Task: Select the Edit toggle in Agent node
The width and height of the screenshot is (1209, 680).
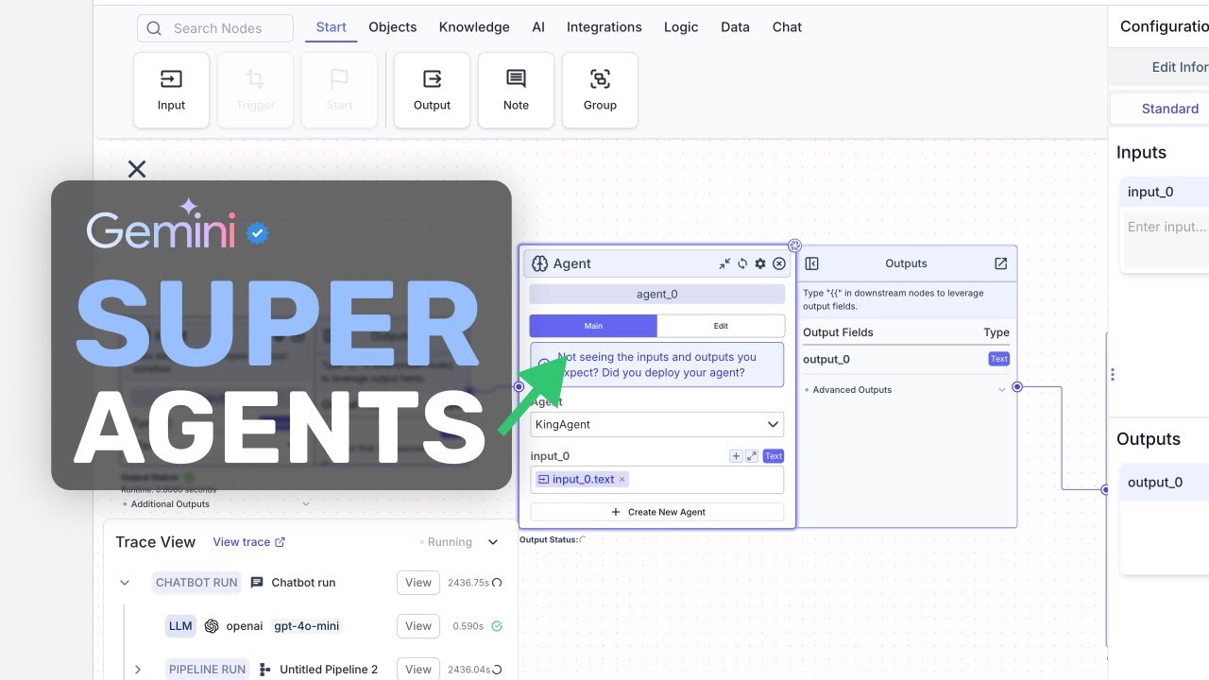Action: (x=721, y=326)
